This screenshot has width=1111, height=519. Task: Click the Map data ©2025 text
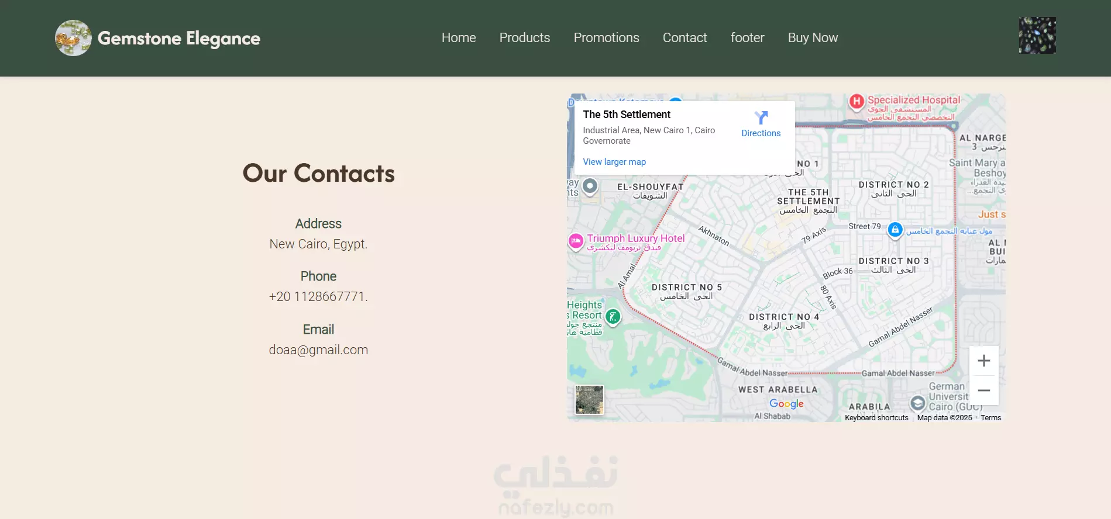944,418
